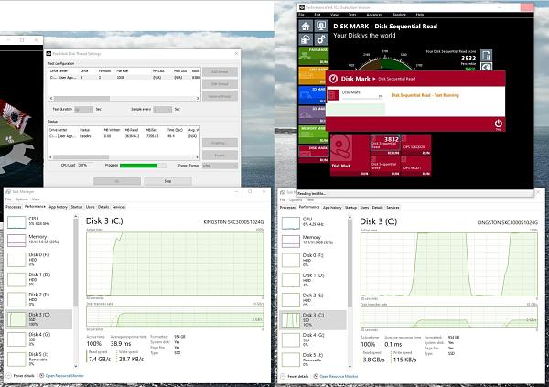
Task: Open the IOPS 32KQD20 tile
Action: tap(416, 145)
